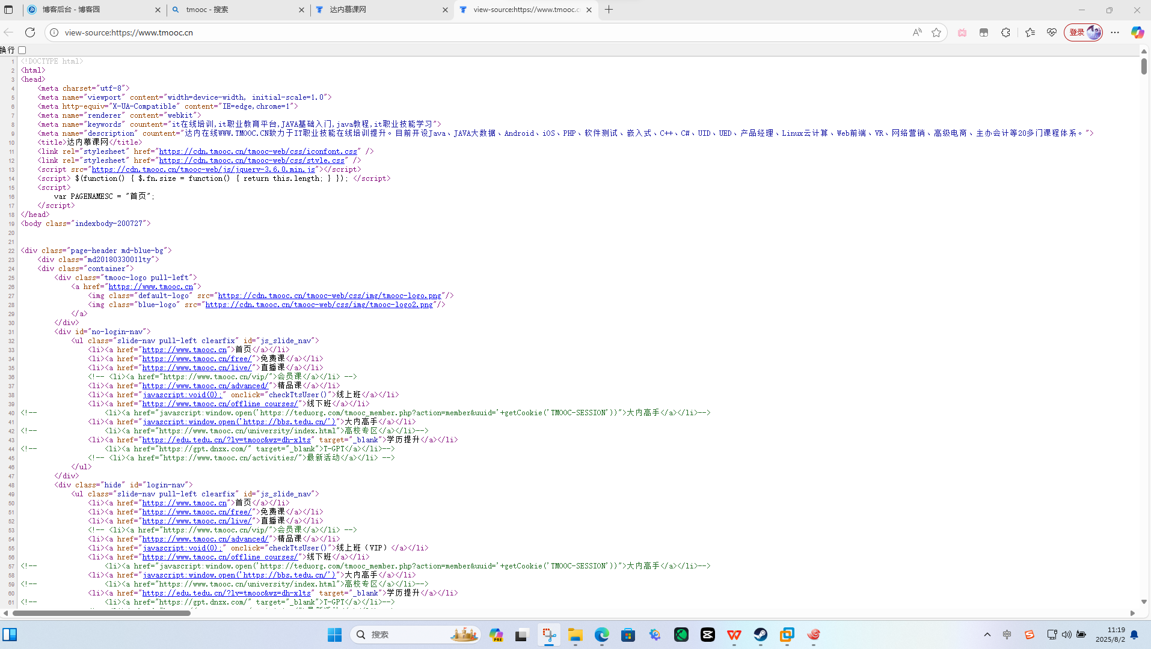Open the tmooc-logo2.png image link
Screen dimensions: 1151x649
tap(319, 305)
